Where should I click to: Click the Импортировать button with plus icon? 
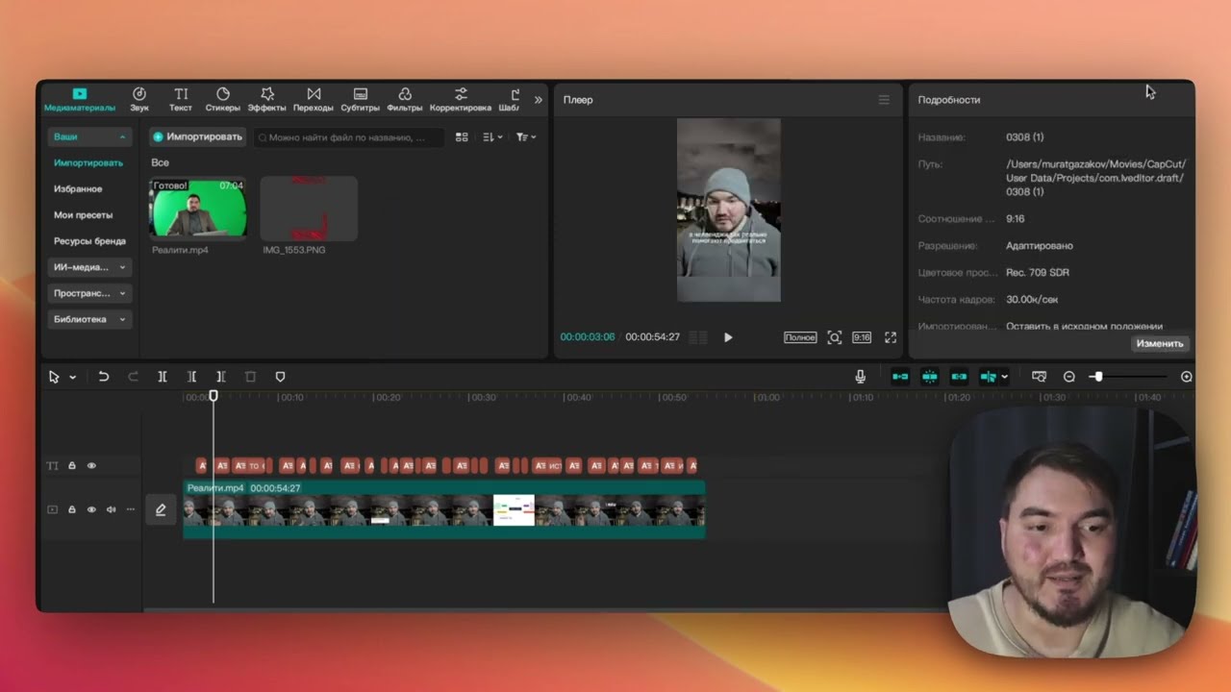[x=197, y=137]
